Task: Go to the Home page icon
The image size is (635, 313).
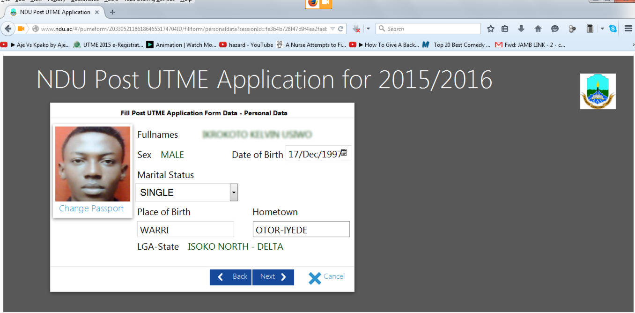Action: point(538,29)
